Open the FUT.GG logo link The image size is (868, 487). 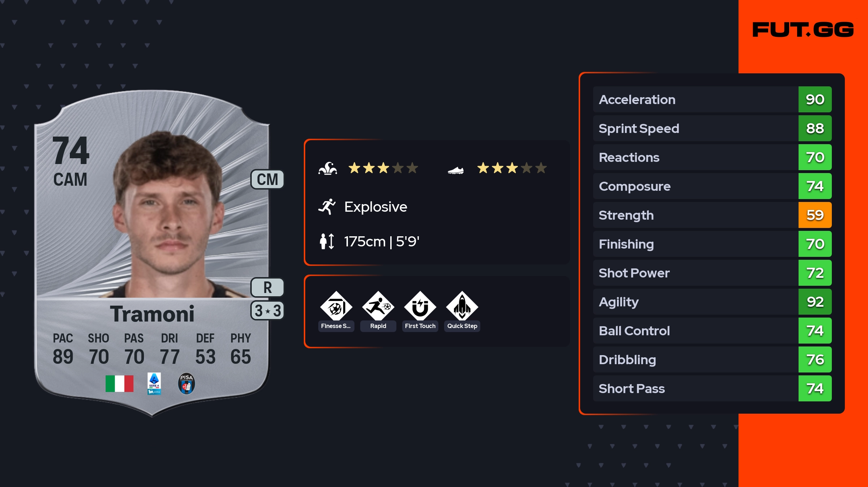point(803,30)
